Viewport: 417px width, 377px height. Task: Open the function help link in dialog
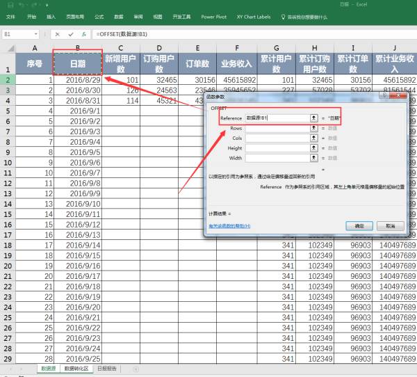coord(229,226)
